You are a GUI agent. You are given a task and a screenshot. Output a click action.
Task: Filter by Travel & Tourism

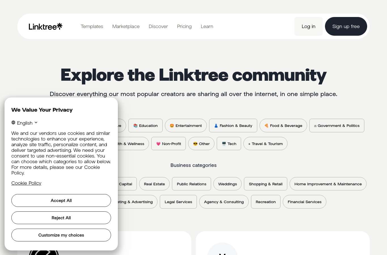(265, 144)
